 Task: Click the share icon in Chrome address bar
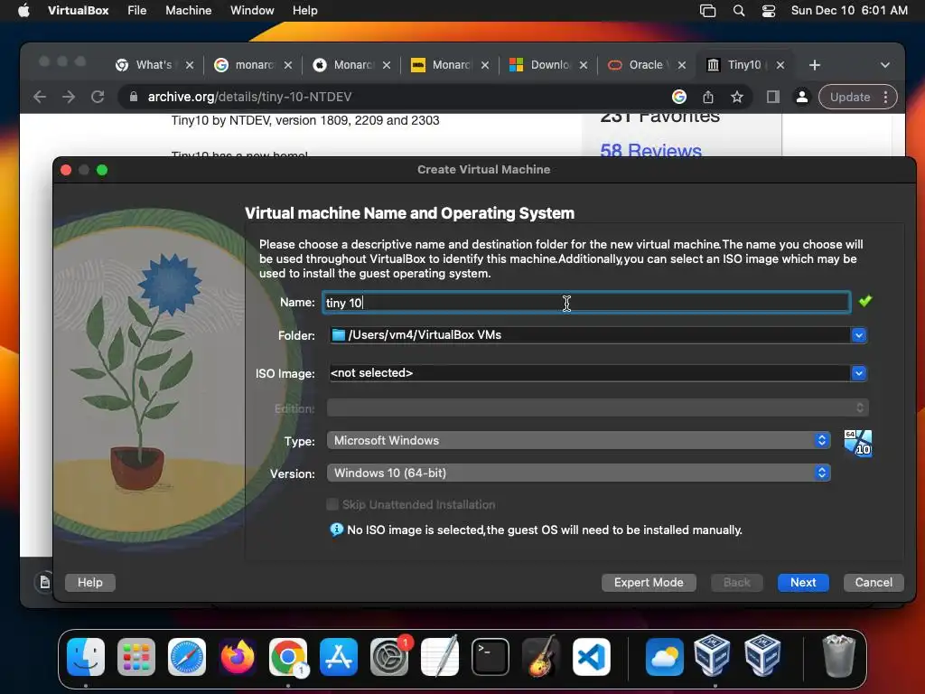coord(708,97)
